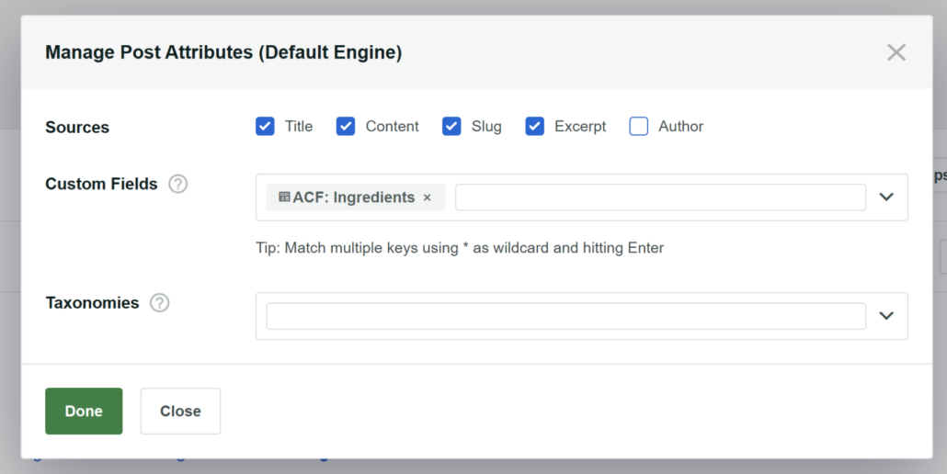Click the wildcard tip text
This screenshot has width=947, height=474.
(x=460, y=248)
